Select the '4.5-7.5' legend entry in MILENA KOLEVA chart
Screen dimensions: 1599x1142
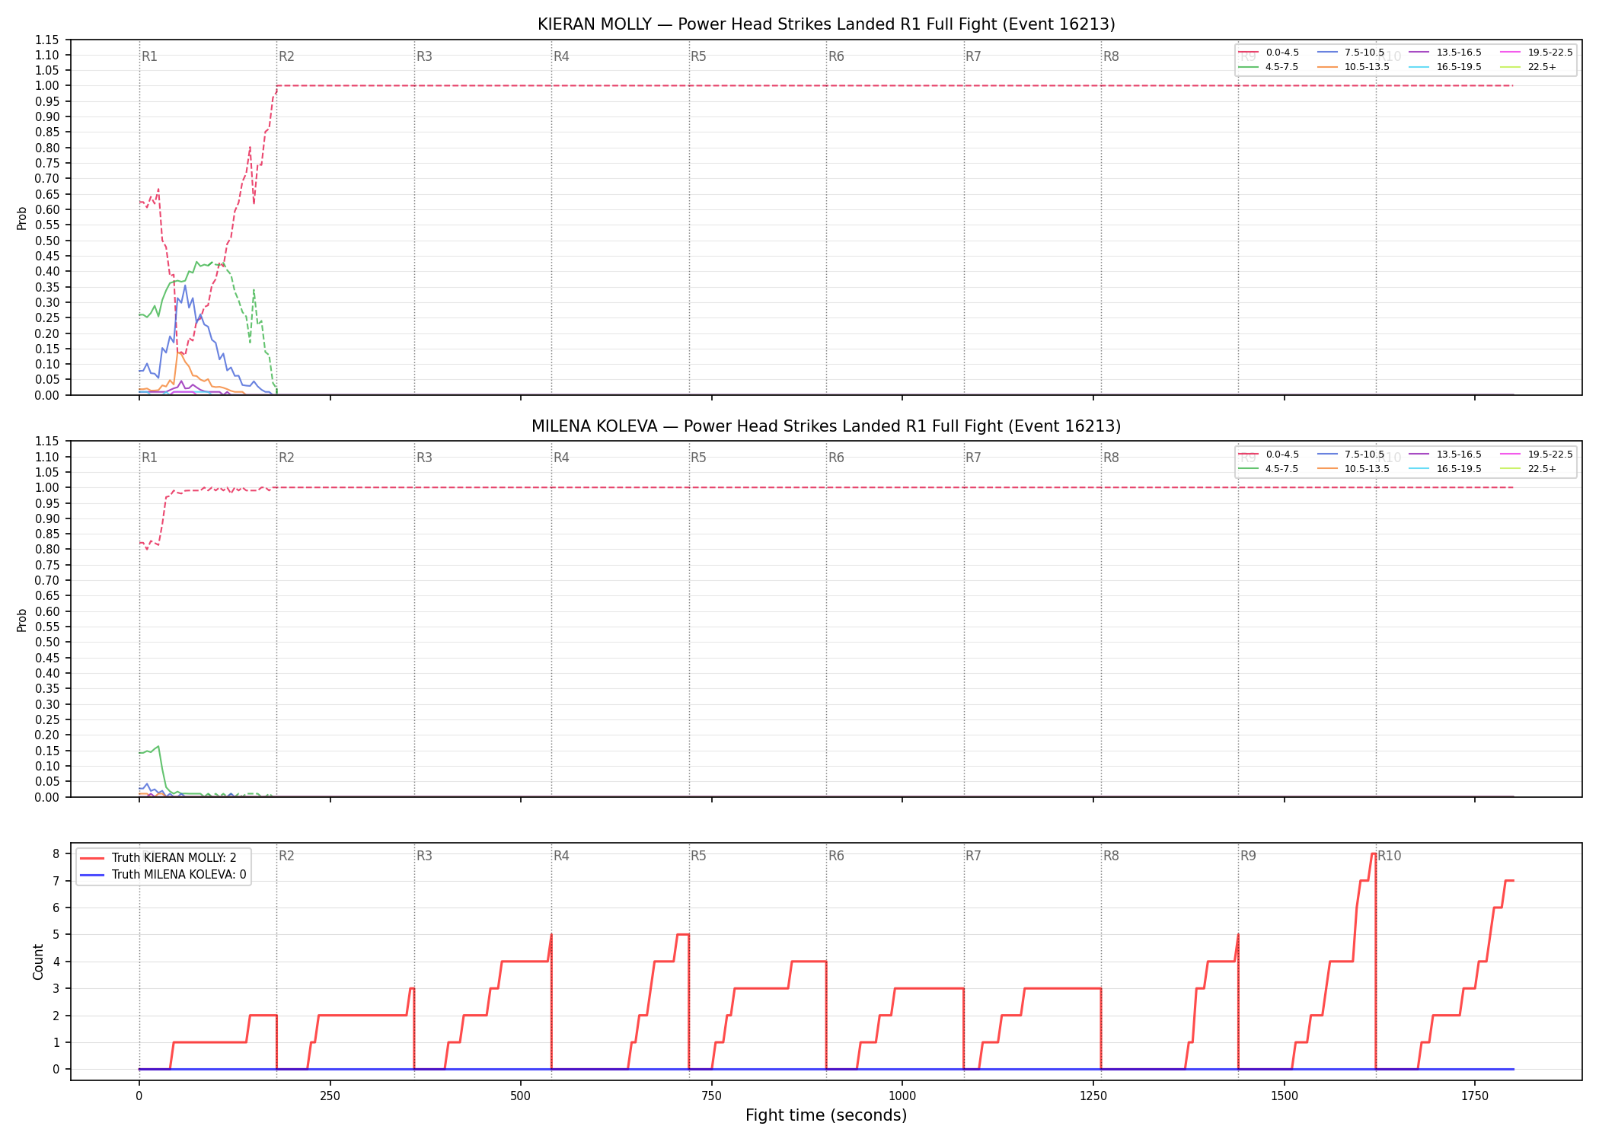[x=1269, y=469]
